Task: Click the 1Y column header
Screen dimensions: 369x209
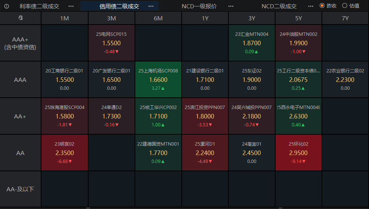Action: tap(205, 18)
